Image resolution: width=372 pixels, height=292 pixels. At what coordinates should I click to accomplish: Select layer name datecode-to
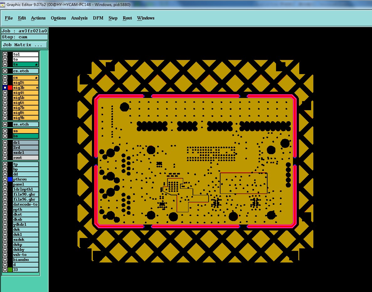(x=26, y=204)
